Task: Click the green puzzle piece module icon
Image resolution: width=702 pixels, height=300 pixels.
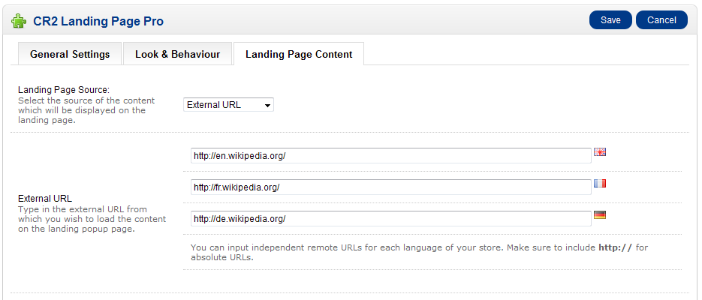Action: pyautogui.click(x=18, y=20)
